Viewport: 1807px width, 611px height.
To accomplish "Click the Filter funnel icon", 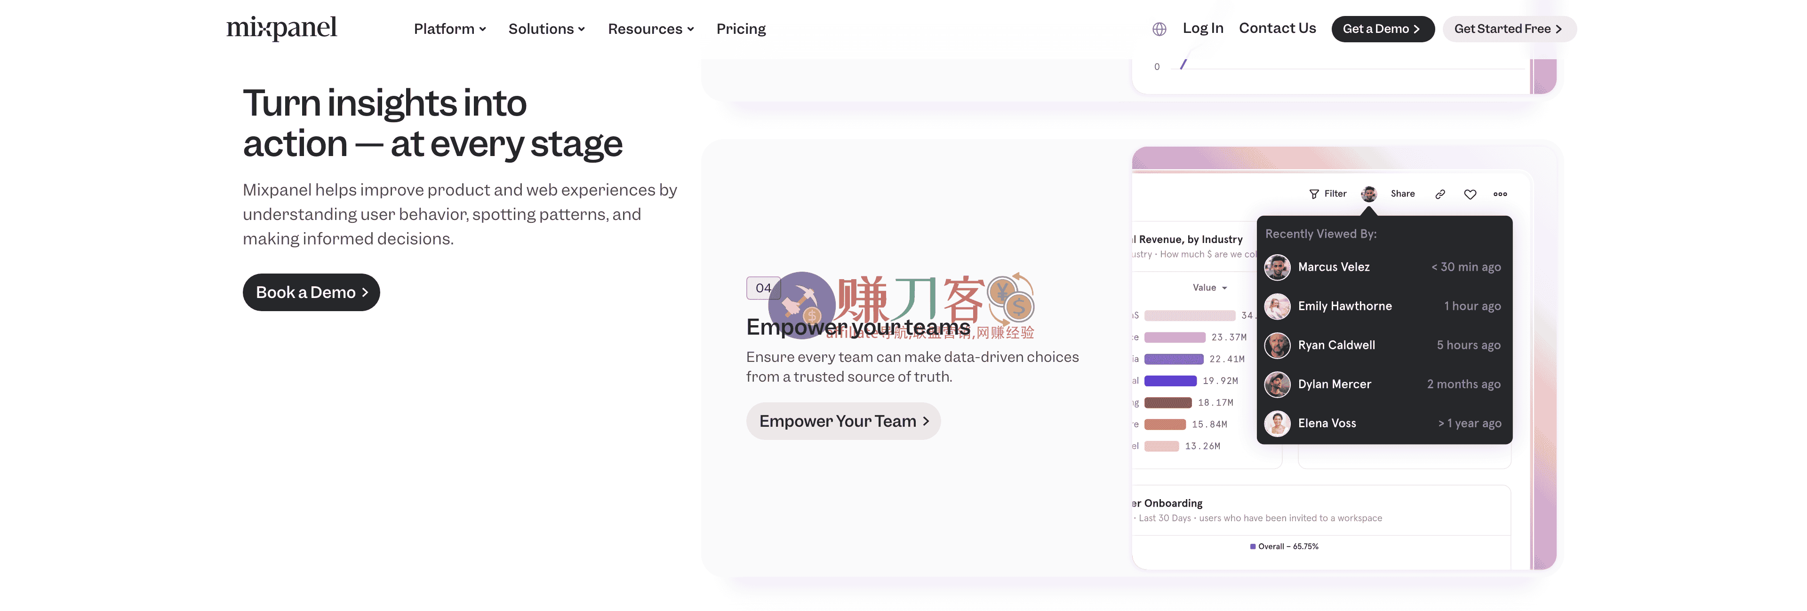I will (x=1314, y=194).
